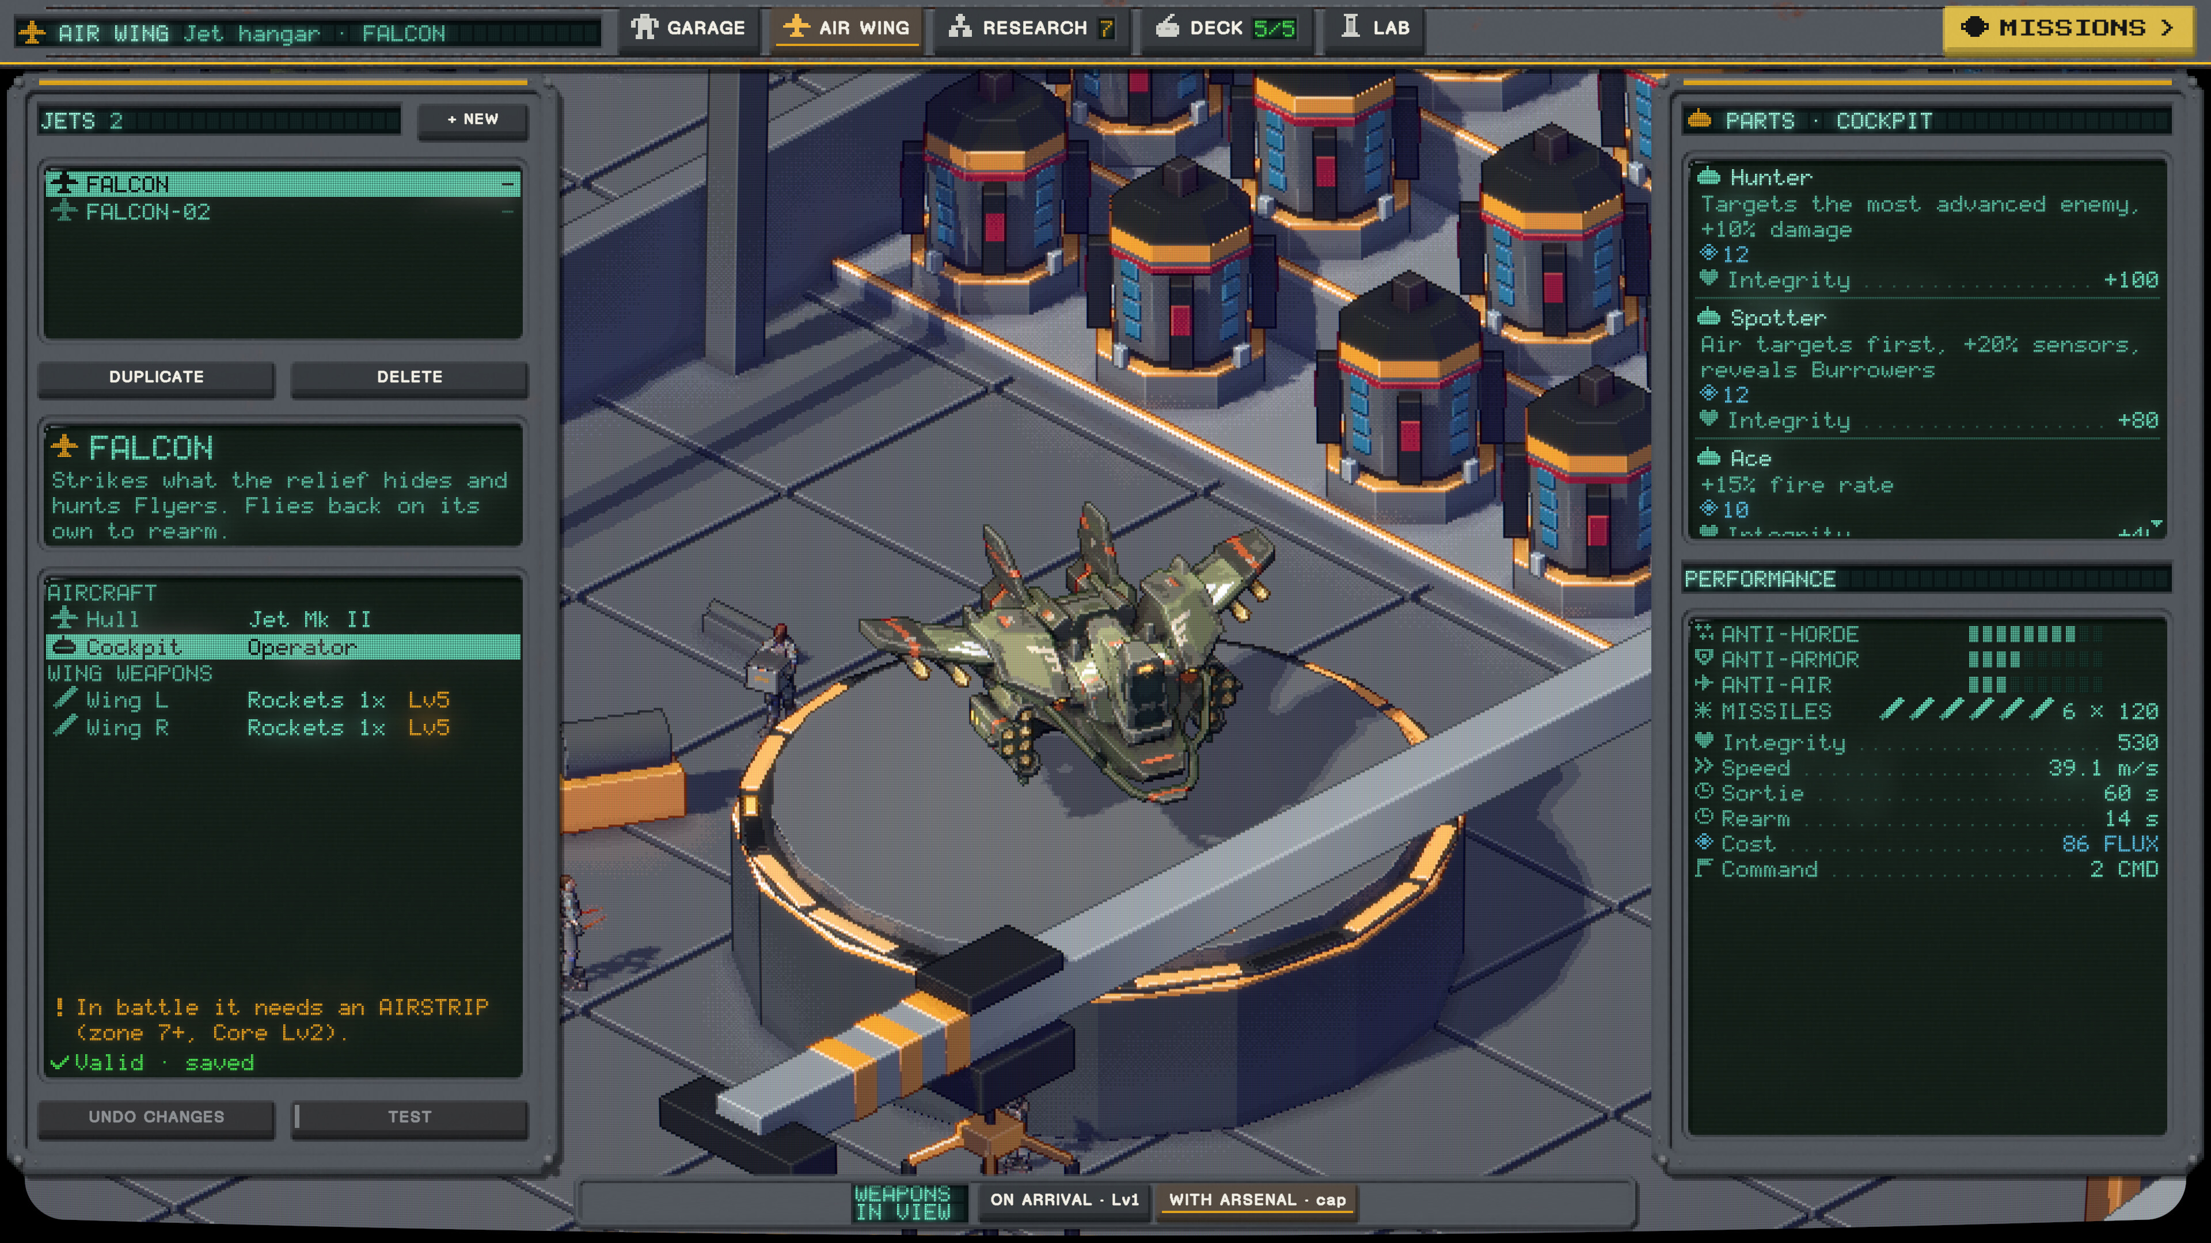Select the Wing R Rockets slot
Screen dimensions: 2211x1243
(x=283, y=729)
